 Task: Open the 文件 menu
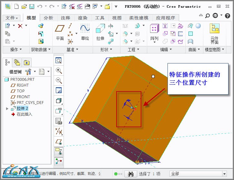coord(12,18)
